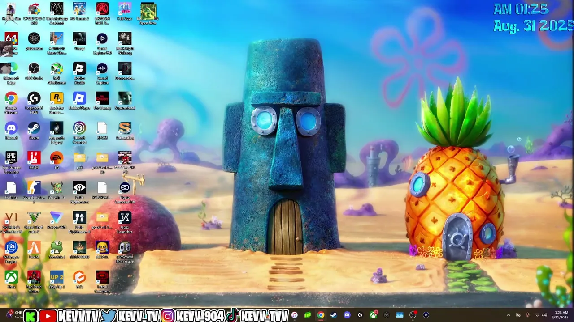Launch ELDEN RING desktop shortcut

[79, 250]
